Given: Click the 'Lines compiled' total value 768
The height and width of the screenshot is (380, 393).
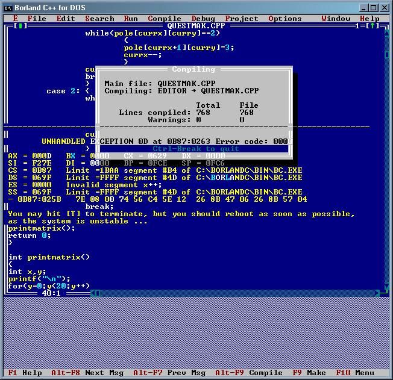Looking at the screenshot, I should coord(203,113).
